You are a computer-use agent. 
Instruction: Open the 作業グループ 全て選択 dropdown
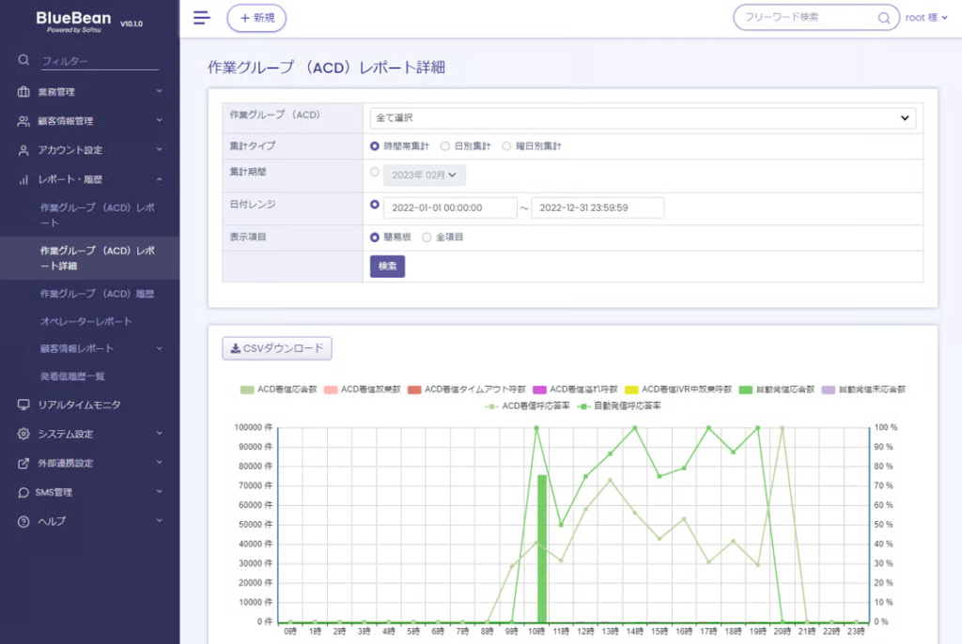pos(643,118)
